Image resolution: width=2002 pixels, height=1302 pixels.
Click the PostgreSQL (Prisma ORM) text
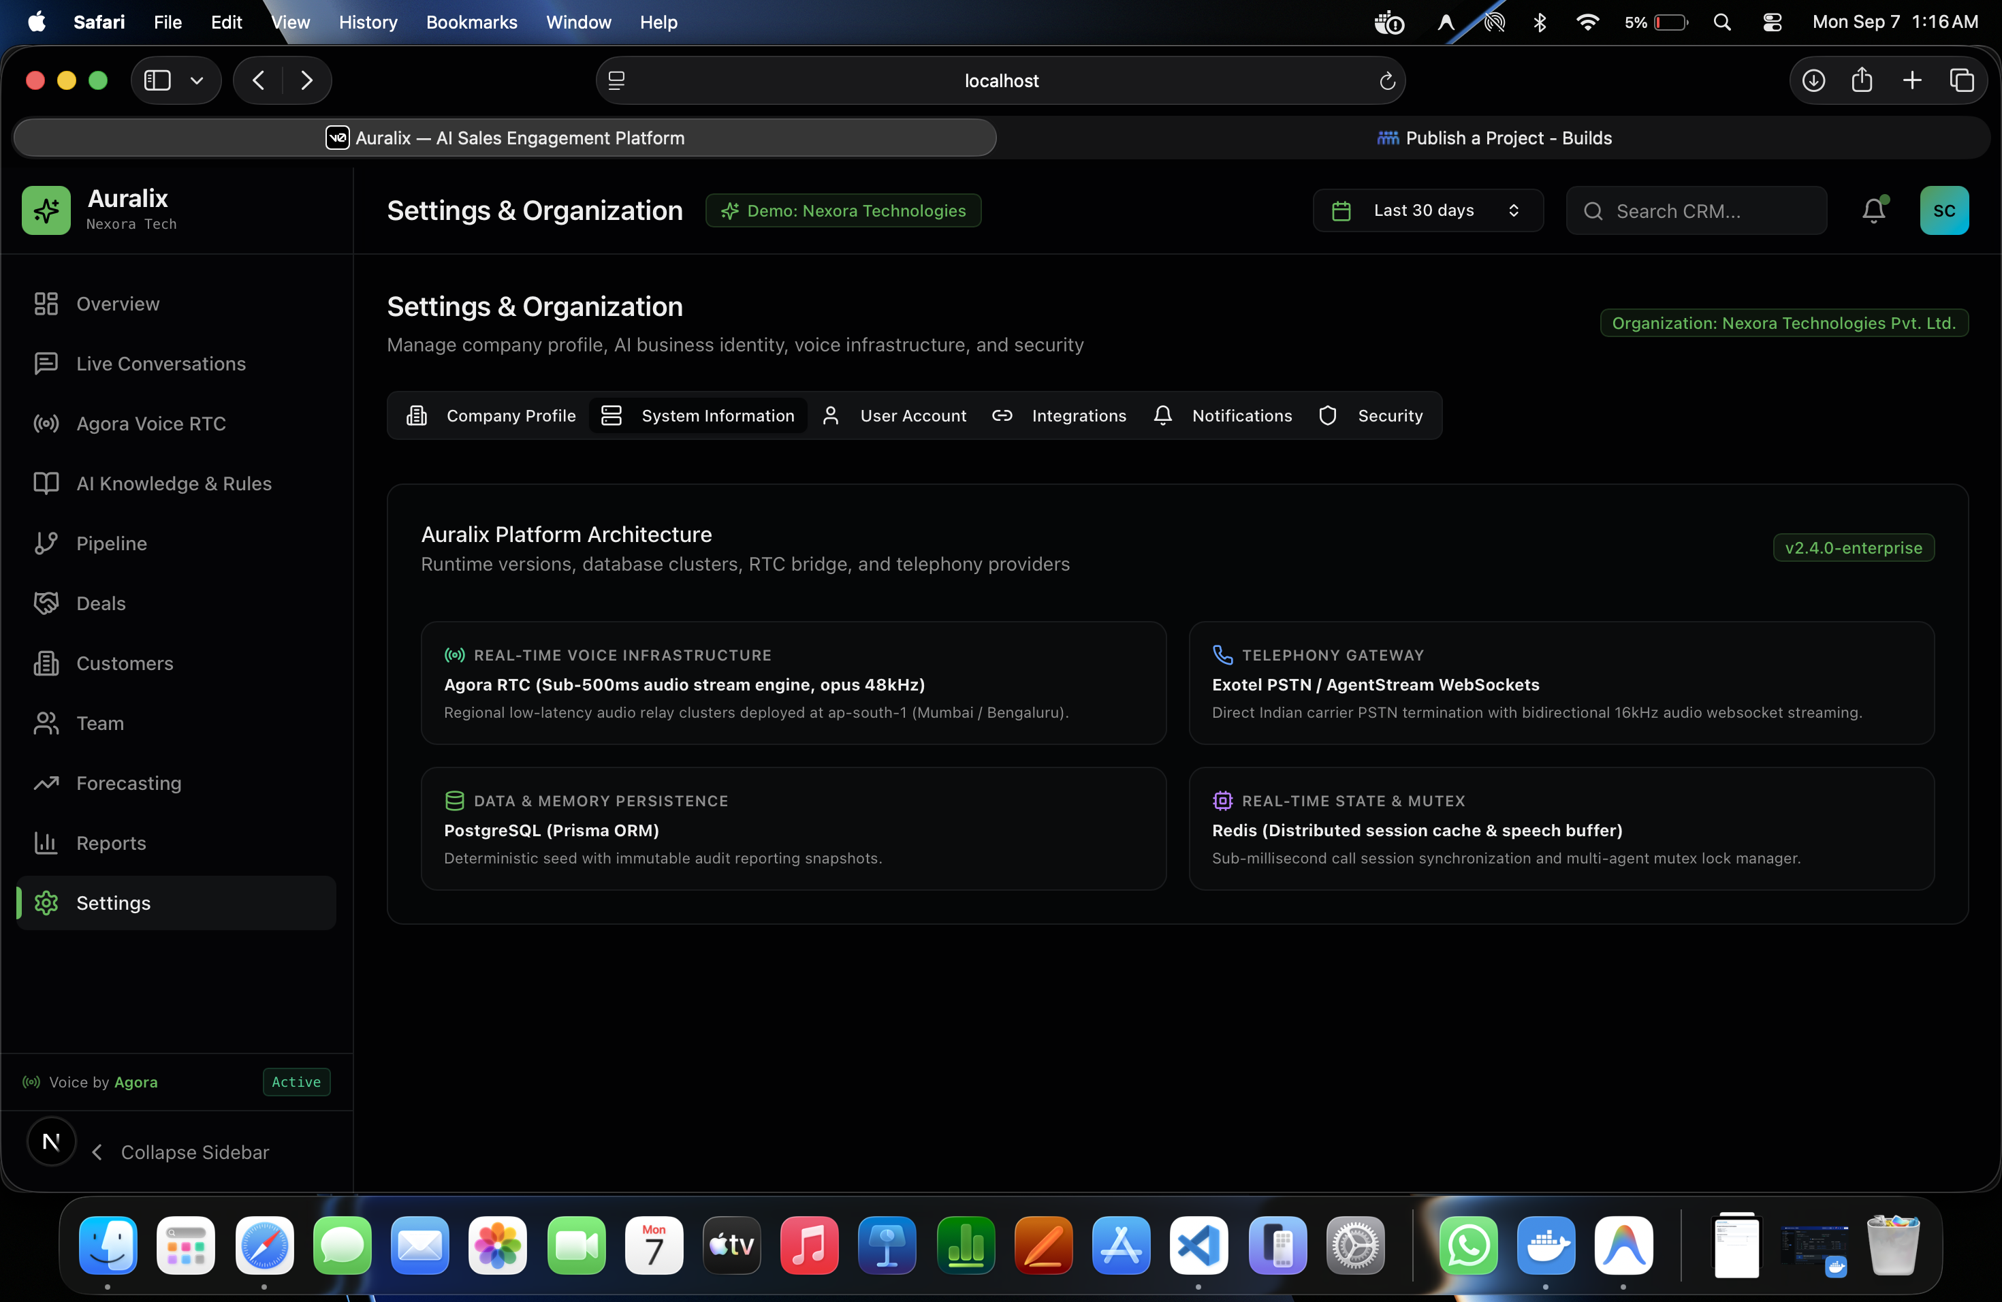click(x=551, y=830)
